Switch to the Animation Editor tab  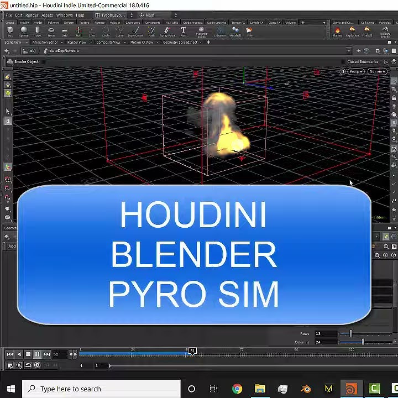45,43
